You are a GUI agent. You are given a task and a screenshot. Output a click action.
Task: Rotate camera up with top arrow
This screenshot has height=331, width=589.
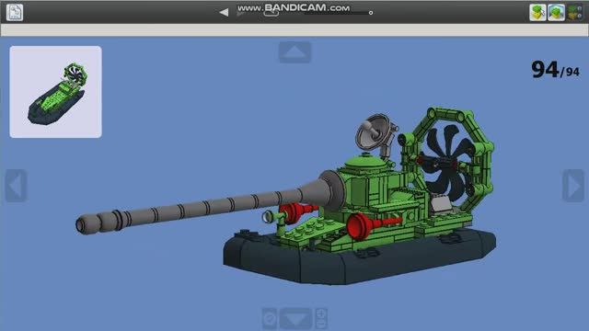[294, 52]
